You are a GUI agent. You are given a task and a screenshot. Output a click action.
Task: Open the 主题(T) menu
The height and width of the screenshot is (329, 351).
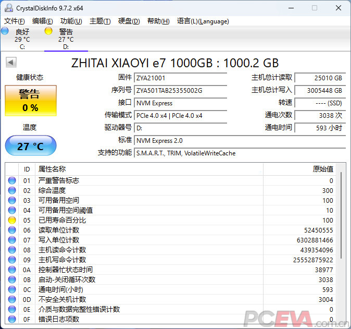coord(100,21)
